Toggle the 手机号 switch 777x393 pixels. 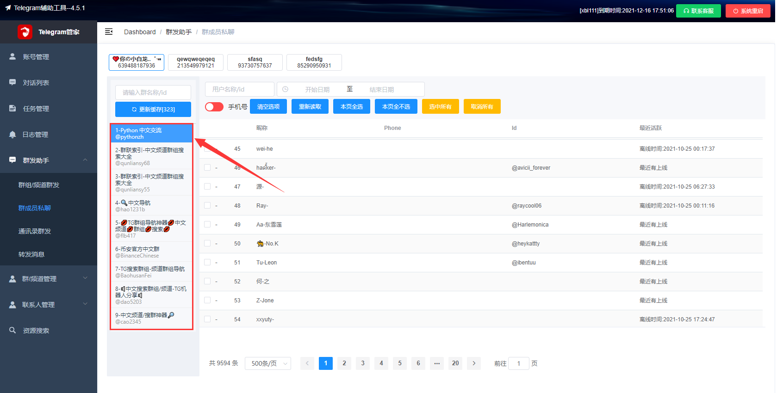(x=214, y=107)
